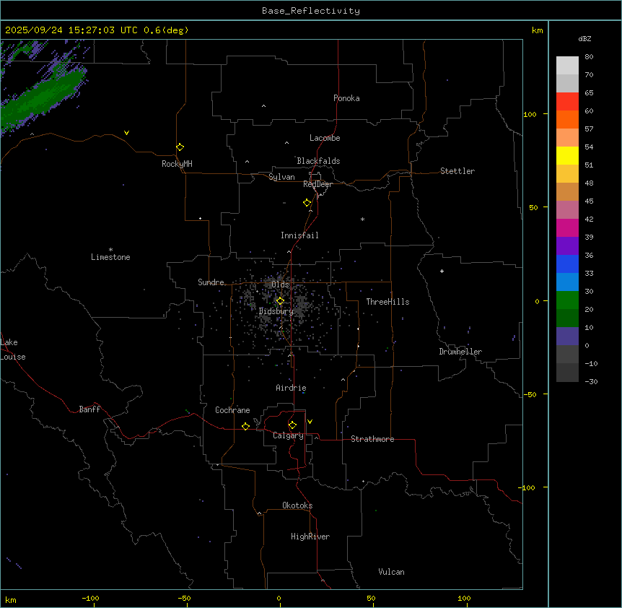Select the Drumheller city label

point(460,352)
